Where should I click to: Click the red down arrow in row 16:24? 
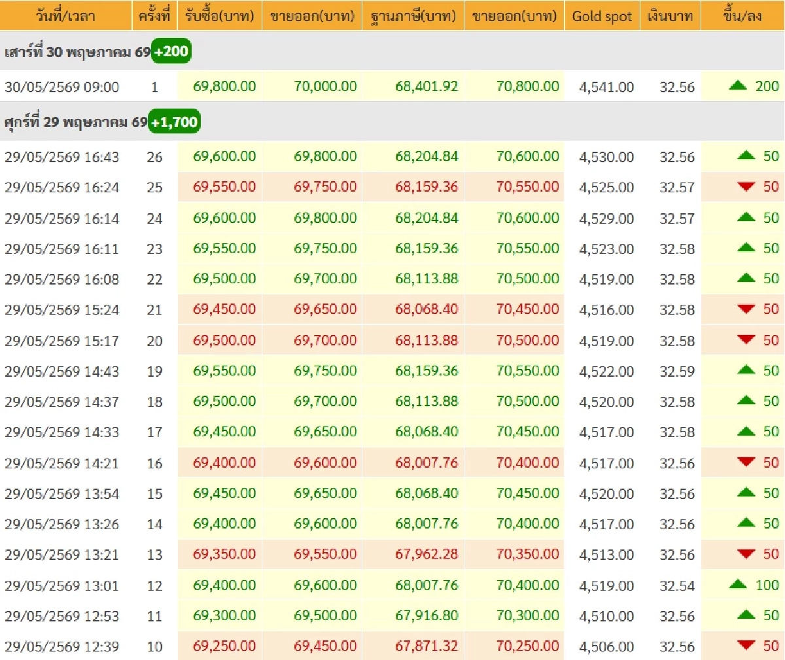click(746, 187)
